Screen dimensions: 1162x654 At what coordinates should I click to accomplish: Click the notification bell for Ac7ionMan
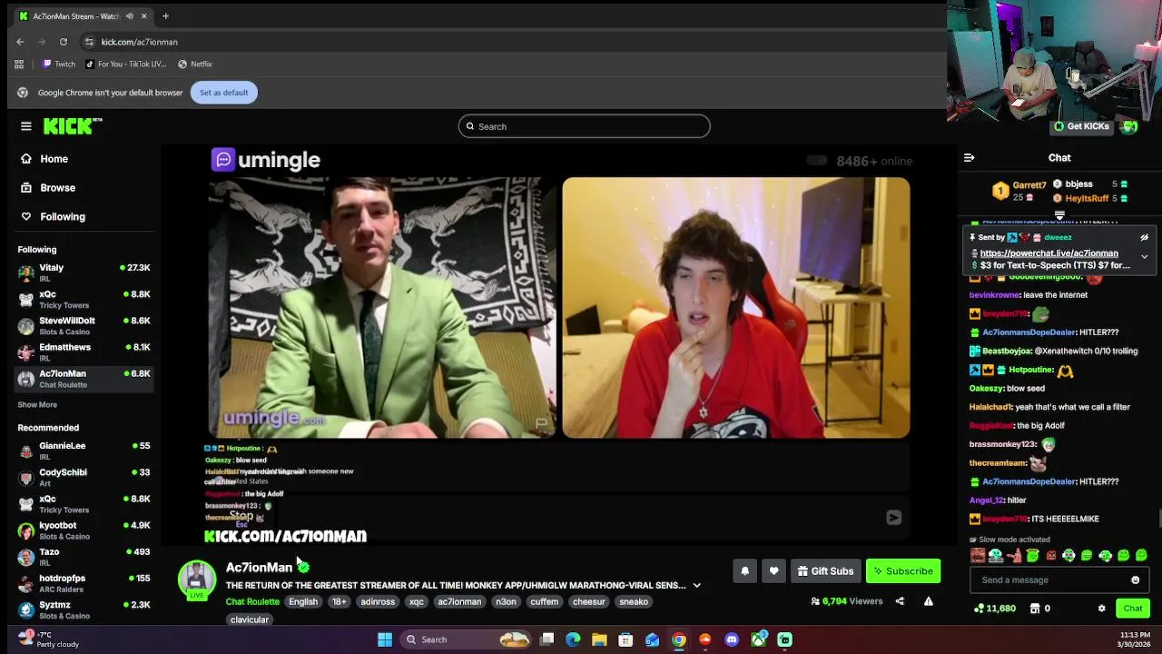click(744, 571)
